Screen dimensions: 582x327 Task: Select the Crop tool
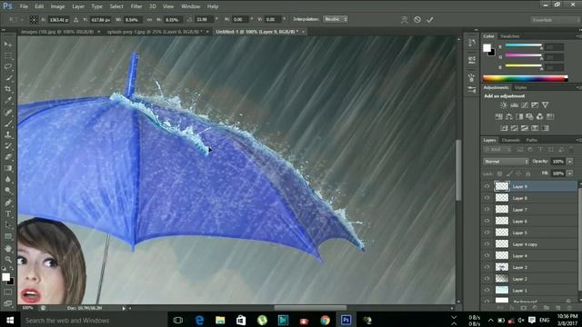click(8, 89)
